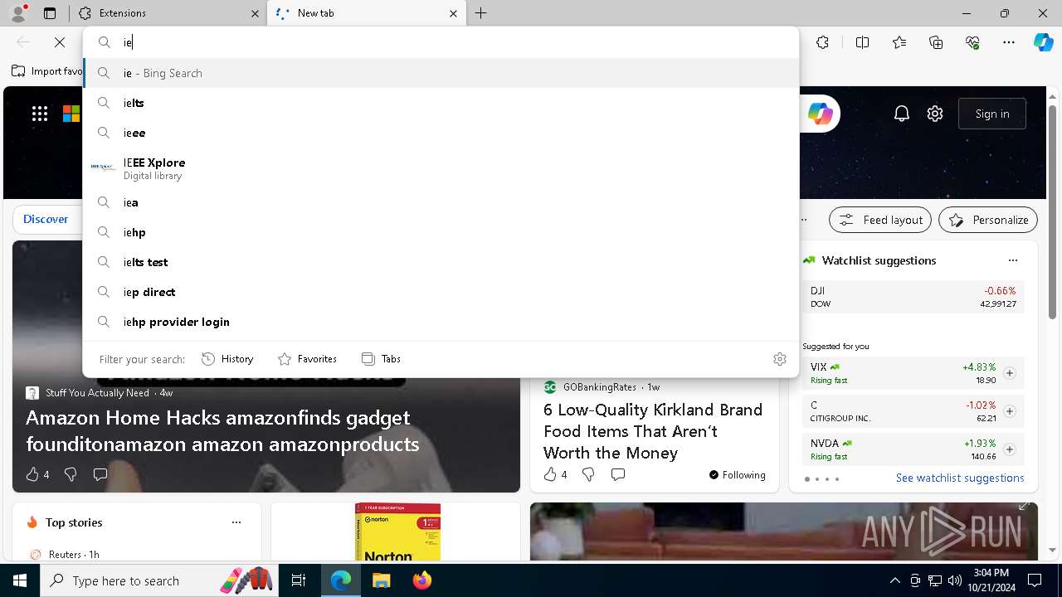
Task: Open the tab actions menu icon
Action: click(x=50, y=13)
